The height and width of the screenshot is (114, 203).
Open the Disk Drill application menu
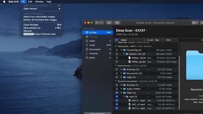(x=13, y=2)
